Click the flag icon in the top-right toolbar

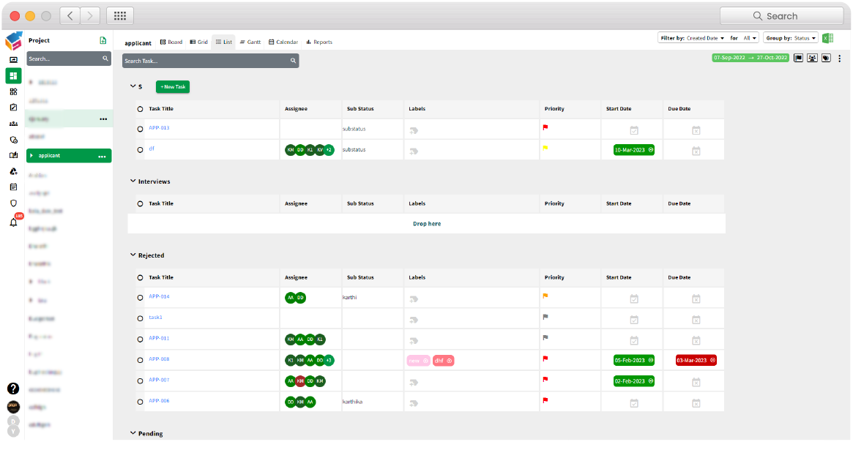click(798, 58)
